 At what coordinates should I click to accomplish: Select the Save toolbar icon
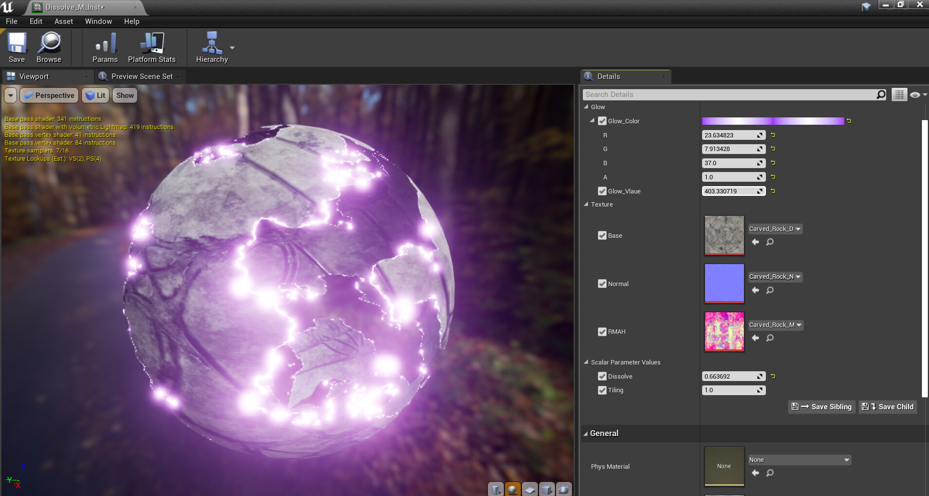pos(17,46)
